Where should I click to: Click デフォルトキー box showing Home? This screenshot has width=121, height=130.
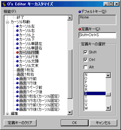[x=97, y=20]
